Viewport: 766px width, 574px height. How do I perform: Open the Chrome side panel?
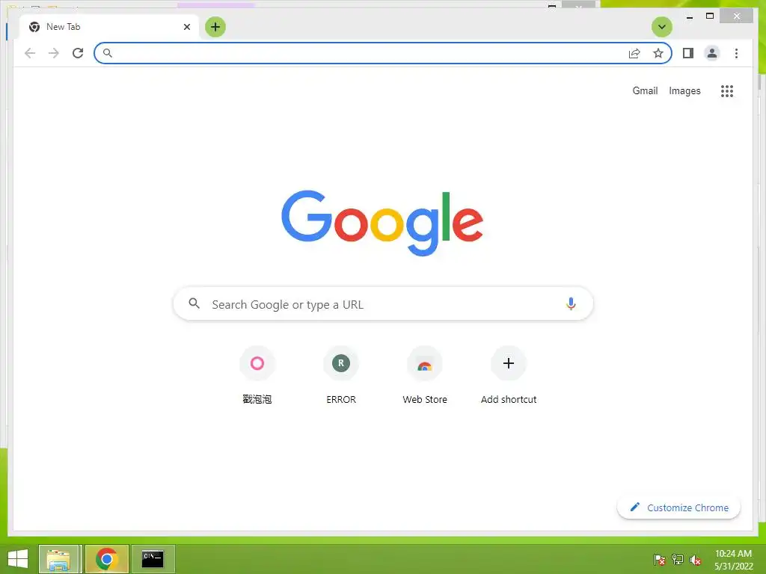[688, 53]
